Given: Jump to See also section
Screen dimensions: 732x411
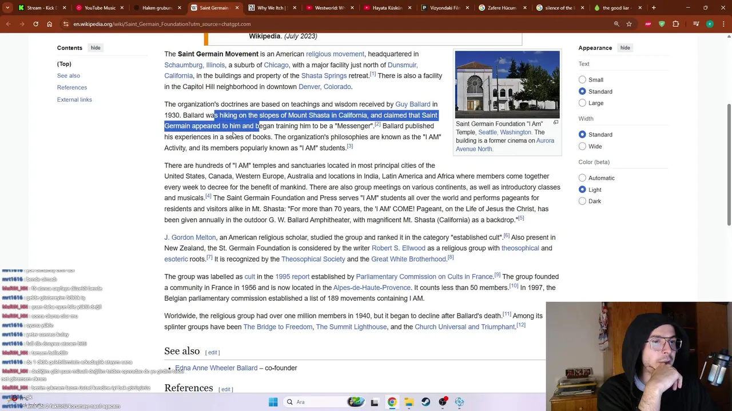Looking at the screenshot, I should [x=68, y=75].
